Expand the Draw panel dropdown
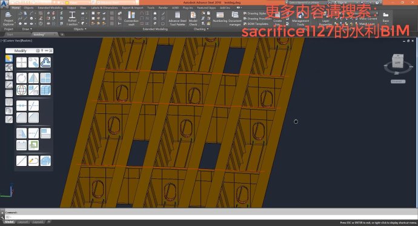 (27, 29)
